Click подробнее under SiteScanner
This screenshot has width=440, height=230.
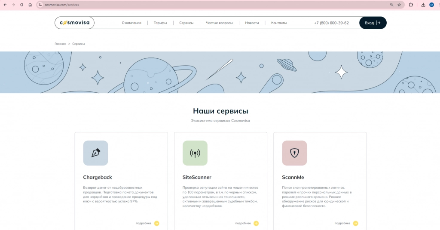tap(243, 223)
